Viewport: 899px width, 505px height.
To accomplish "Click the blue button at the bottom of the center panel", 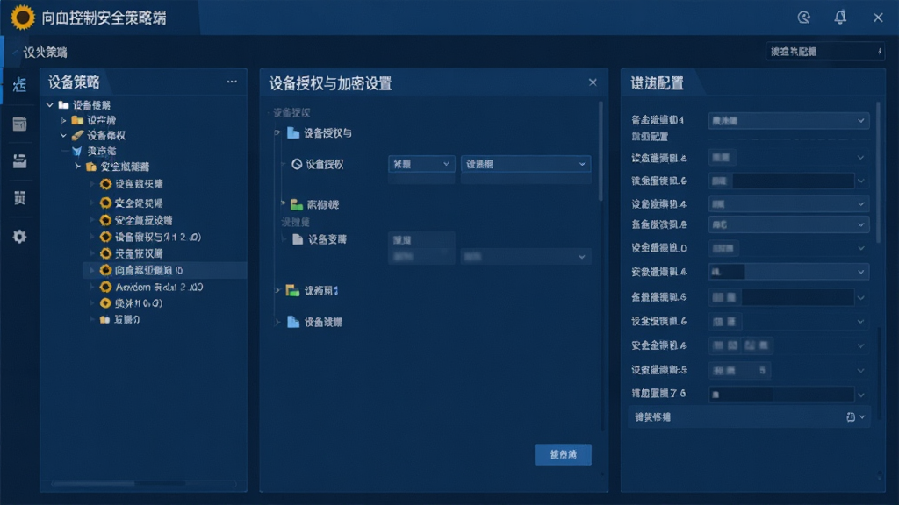I will (x=563, y=455).
